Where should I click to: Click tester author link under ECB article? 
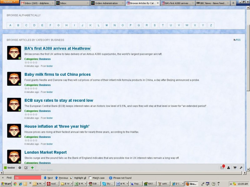click(x=50, y=118)
